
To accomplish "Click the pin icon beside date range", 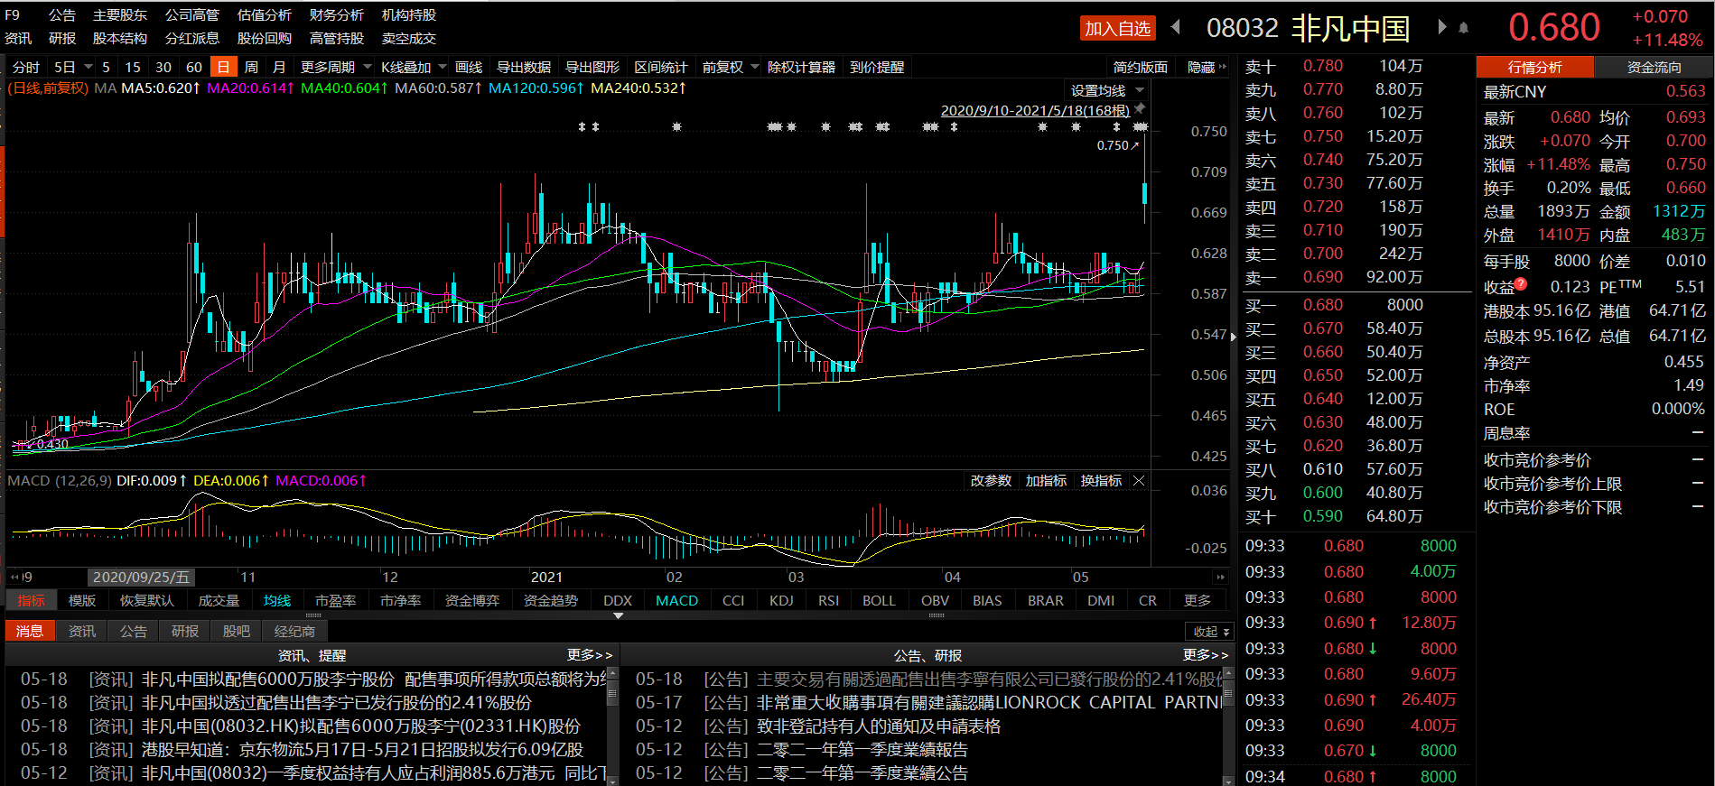I will coord(1140,109).
